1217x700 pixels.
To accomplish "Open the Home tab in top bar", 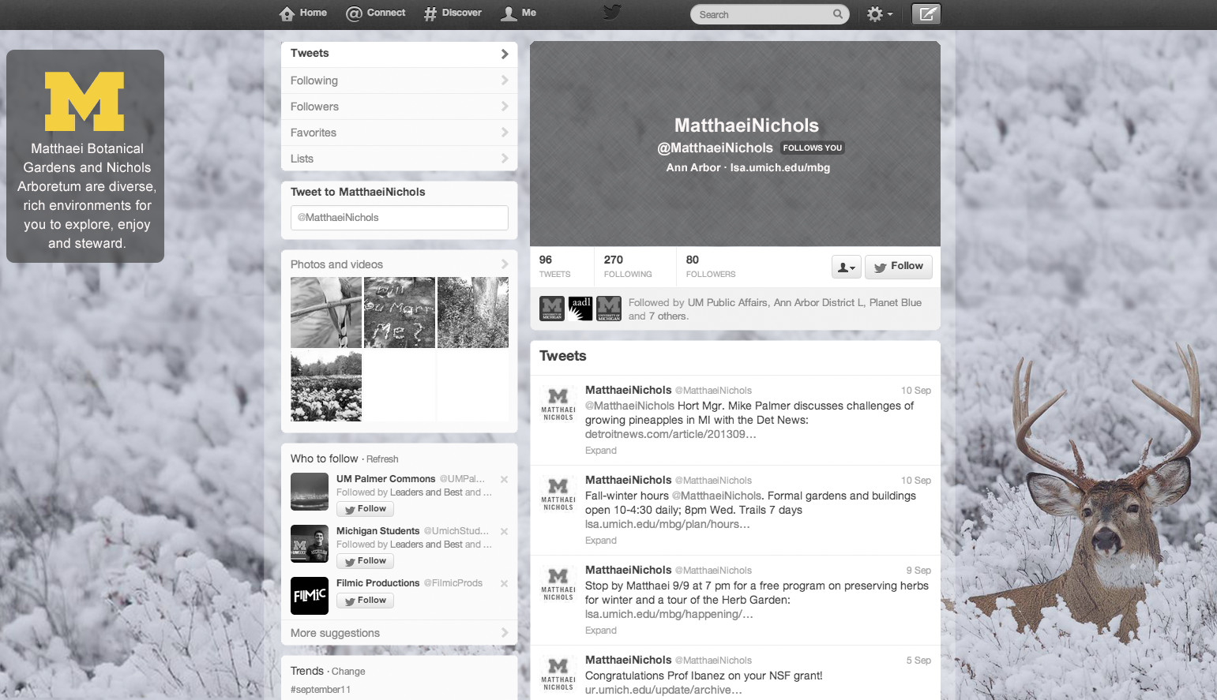I will click(303, 13).
